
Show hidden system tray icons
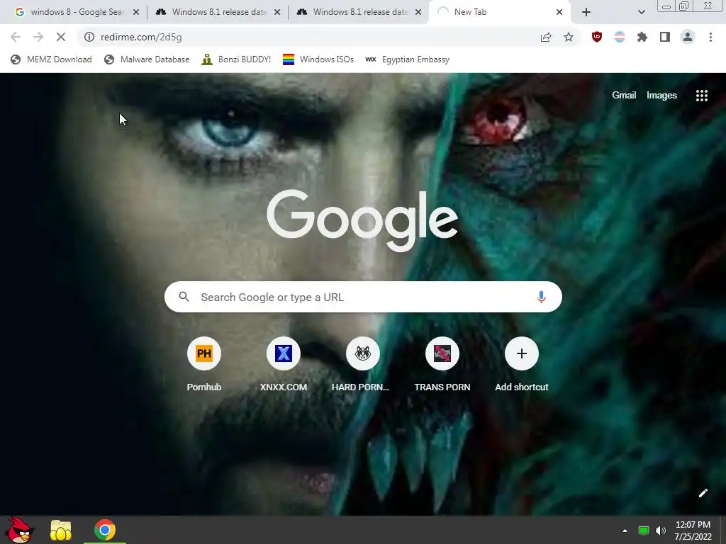tap(625, 531)
